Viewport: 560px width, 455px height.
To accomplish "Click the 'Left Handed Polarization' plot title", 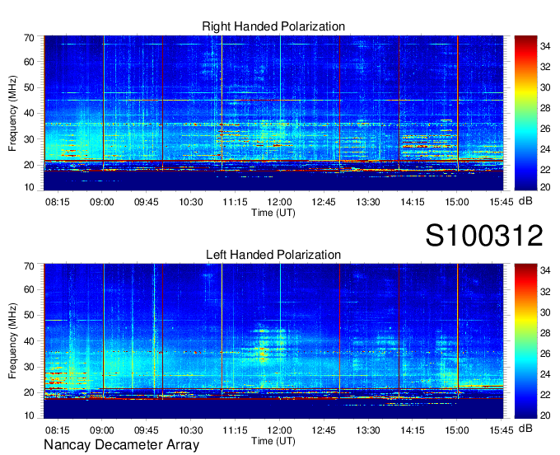I will click(273, 255).
